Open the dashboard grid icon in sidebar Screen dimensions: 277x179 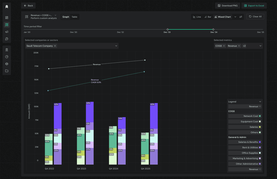(7, 18)
